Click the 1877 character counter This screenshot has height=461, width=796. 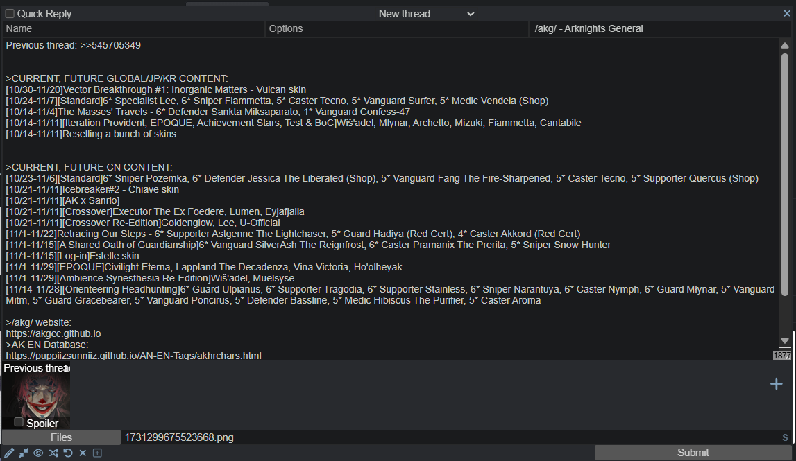782,356
